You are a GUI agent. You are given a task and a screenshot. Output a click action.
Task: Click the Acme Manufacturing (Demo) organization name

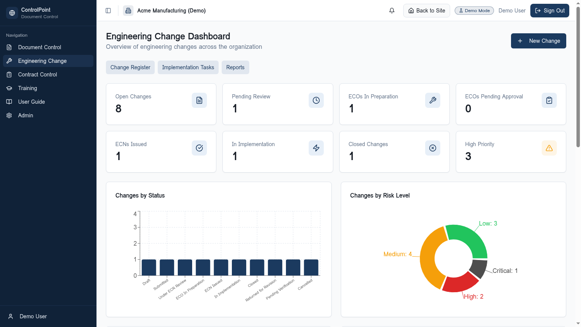tap(171, 11)
